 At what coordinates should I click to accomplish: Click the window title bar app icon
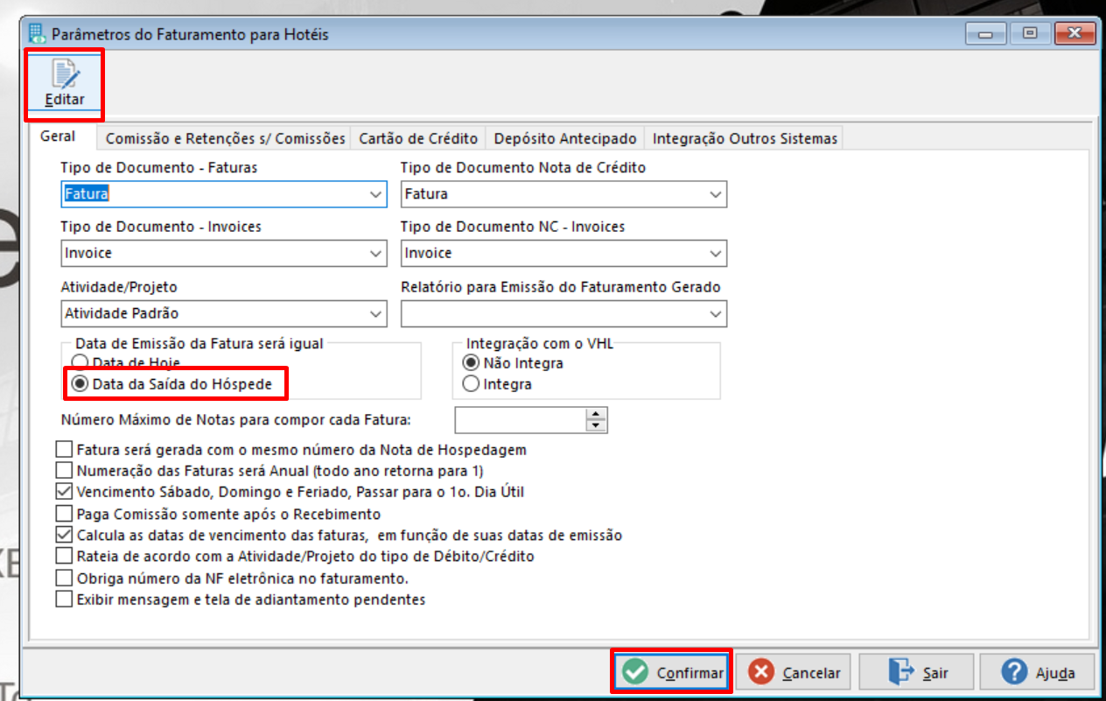37,34
